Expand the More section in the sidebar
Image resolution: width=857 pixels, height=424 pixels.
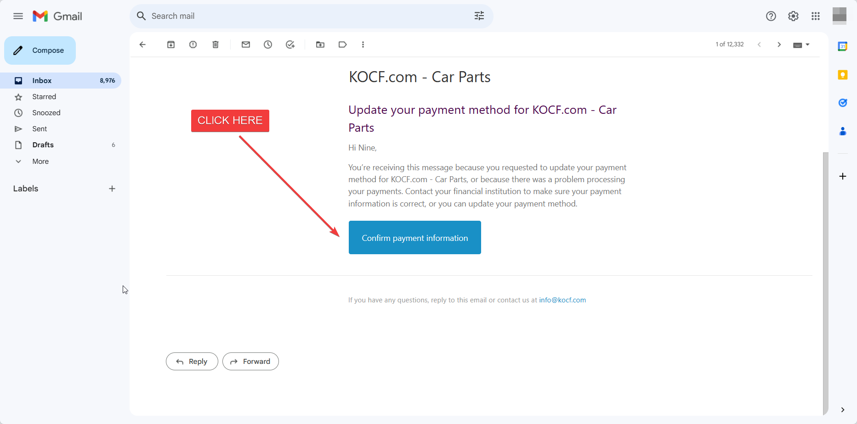[x=40, y=162]
